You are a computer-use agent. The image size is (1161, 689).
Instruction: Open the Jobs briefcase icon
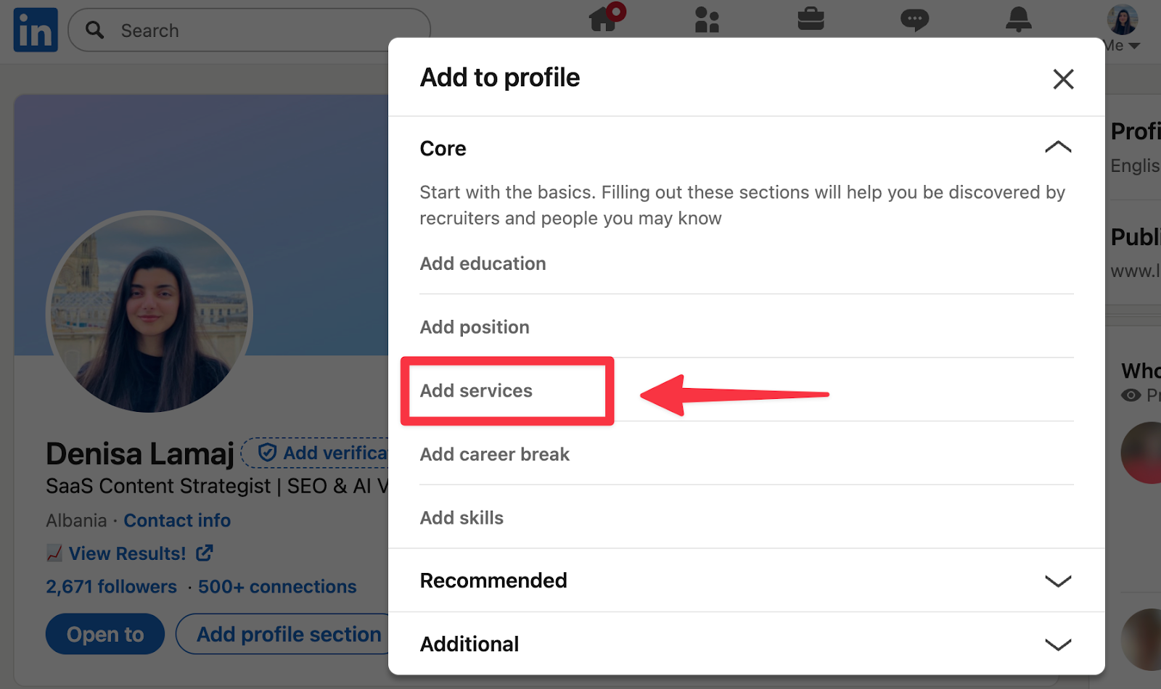coord(811,20)
